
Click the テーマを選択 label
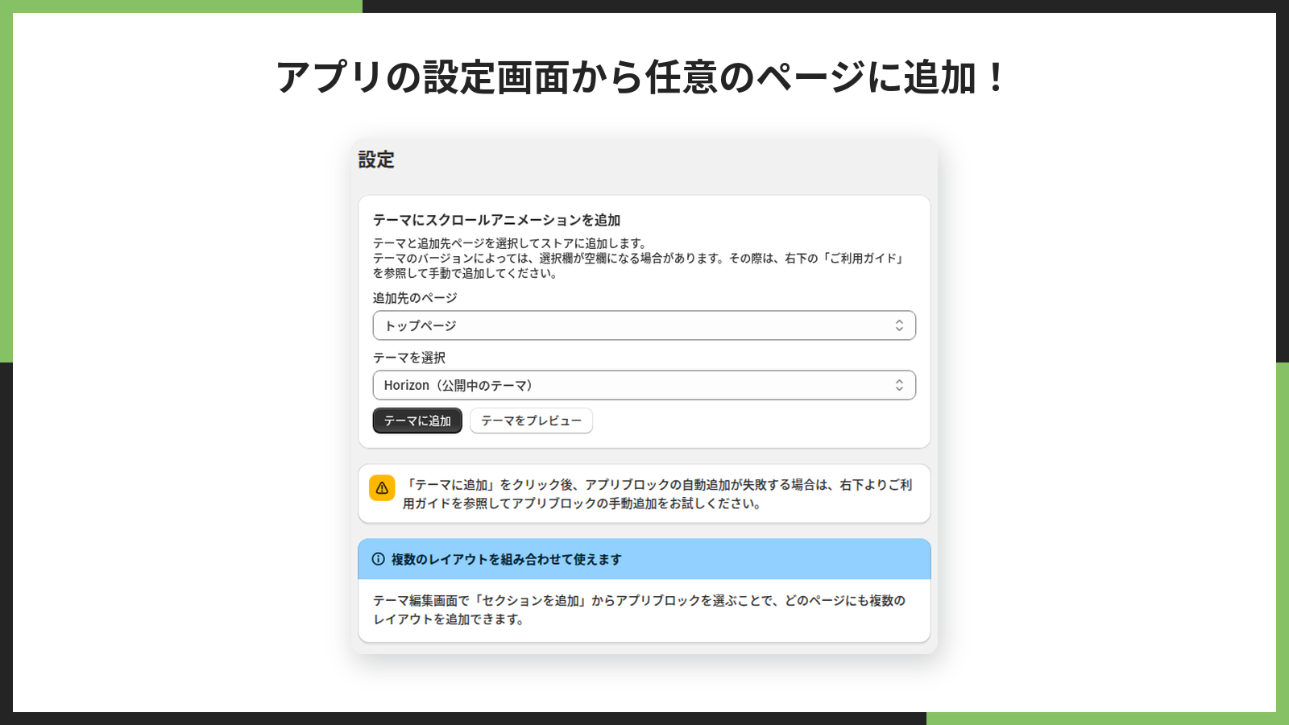pos(409,358)
